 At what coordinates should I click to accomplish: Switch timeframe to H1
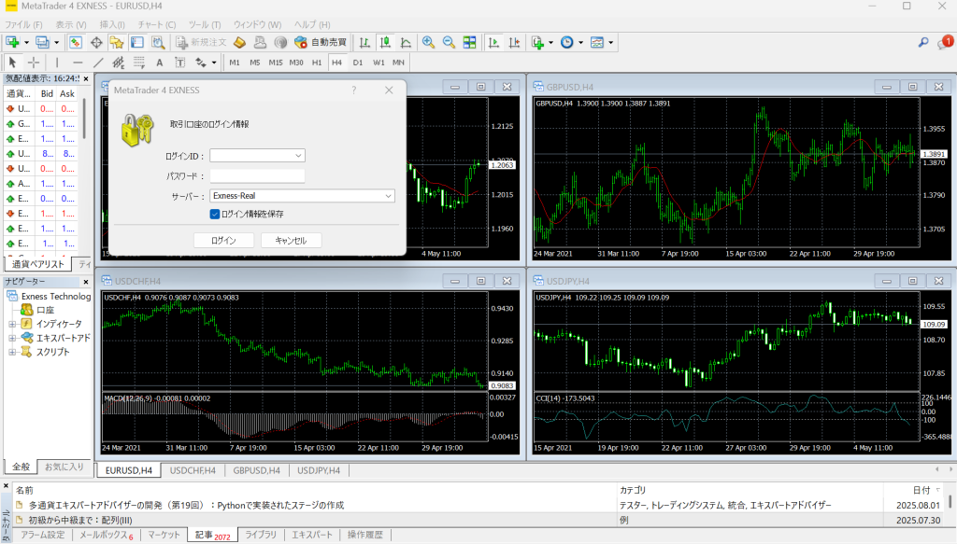coord(317,63)
